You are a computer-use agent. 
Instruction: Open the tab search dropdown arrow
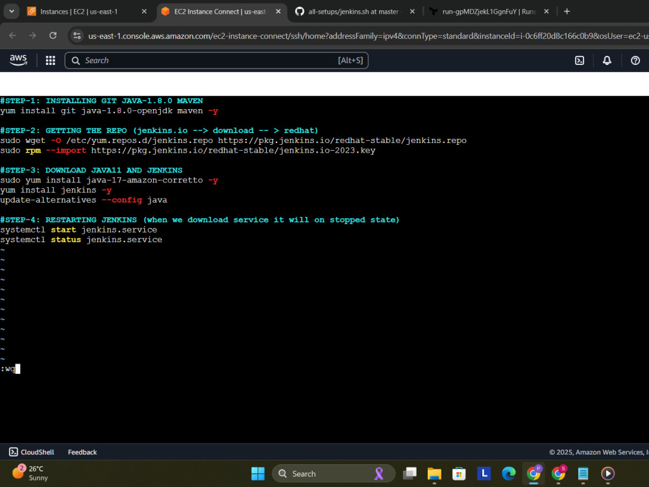pos(12,12)
